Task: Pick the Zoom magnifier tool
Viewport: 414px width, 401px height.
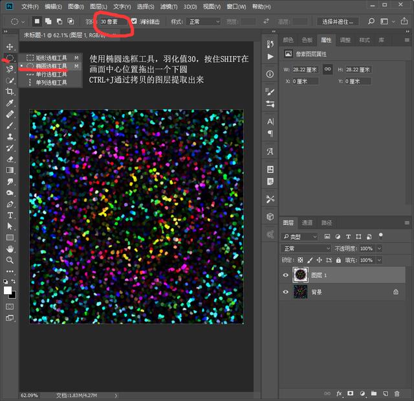Action: (x=10, y=260)
